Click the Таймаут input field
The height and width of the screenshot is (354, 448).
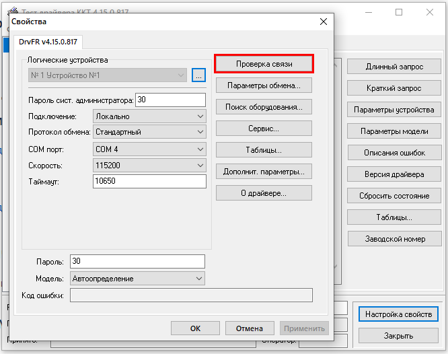pyautogui.click(x=149, y=182)
